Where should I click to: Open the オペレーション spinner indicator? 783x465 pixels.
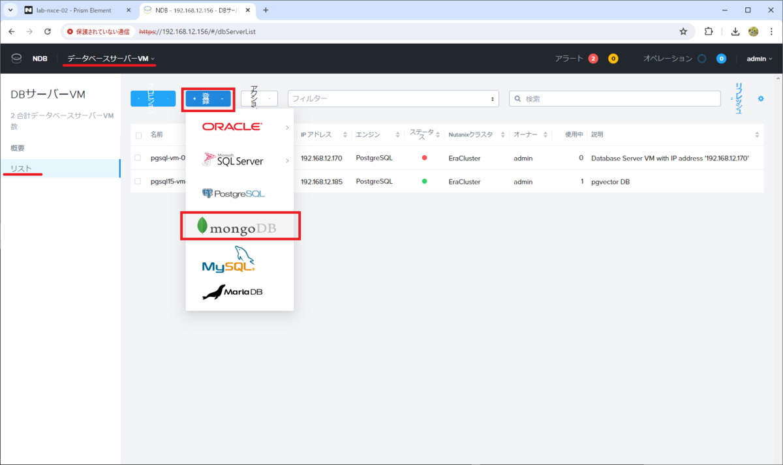pyautogui.click(x=701, y=59)
